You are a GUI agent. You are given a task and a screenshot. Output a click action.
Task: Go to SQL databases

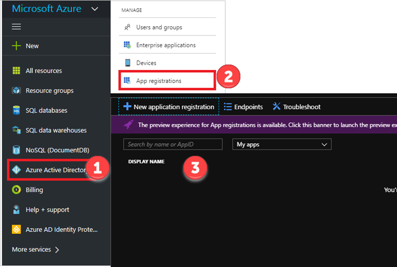pyautogui.click(x=56, y=110)
